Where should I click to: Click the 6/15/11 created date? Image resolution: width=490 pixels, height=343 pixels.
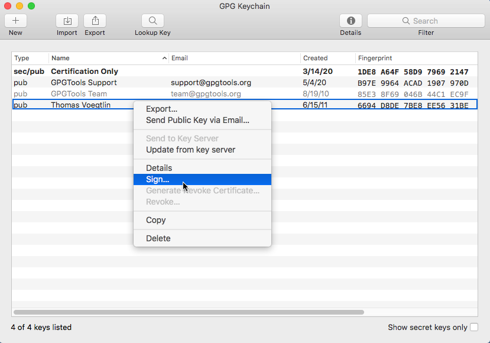(x=315, y=105)
